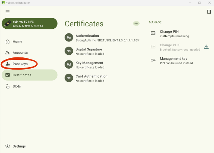Click the PIV badge
The height and width of the screenshot is (153, 214).
[136, 23]
